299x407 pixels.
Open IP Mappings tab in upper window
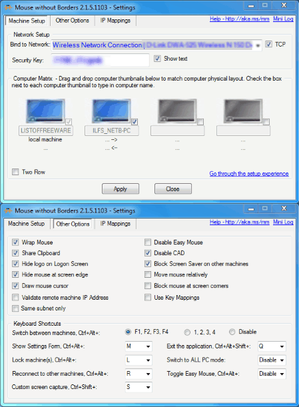tap(115, 21)
